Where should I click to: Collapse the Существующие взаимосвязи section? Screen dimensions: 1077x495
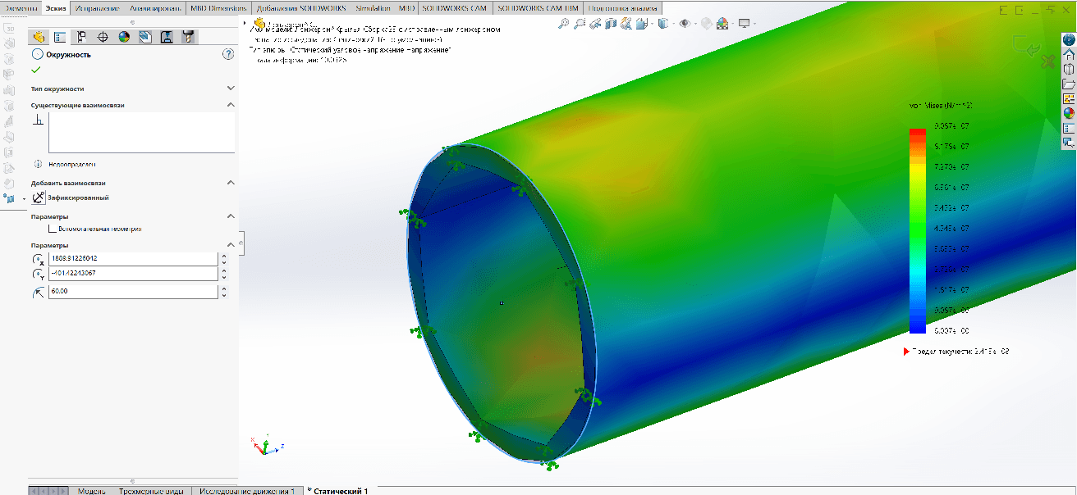[230, 105]
